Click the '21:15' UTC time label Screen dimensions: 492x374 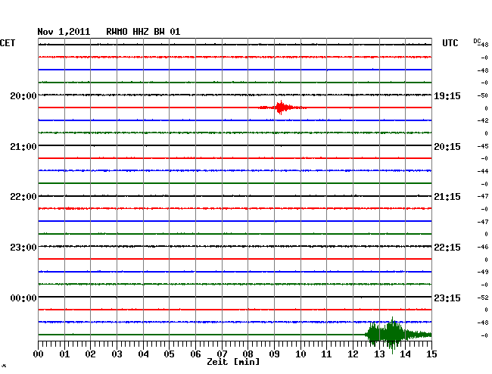click(x=447, y=197)
